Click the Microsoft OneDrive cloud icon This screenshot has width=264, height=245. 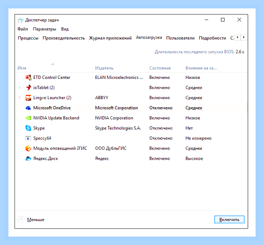(x=28, y=108)
